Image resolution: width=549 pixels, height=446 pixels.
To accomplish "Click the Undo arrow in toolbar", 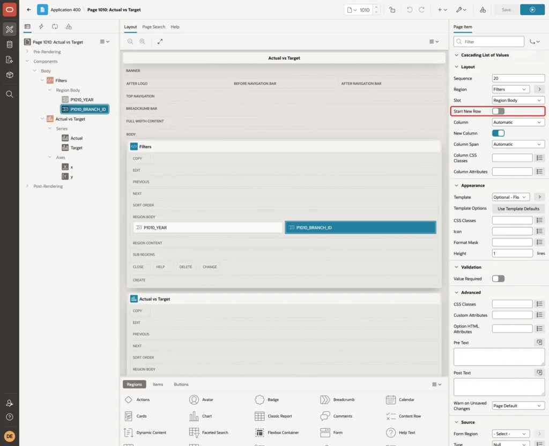I will pyautogui.click(x=409, y=10).
